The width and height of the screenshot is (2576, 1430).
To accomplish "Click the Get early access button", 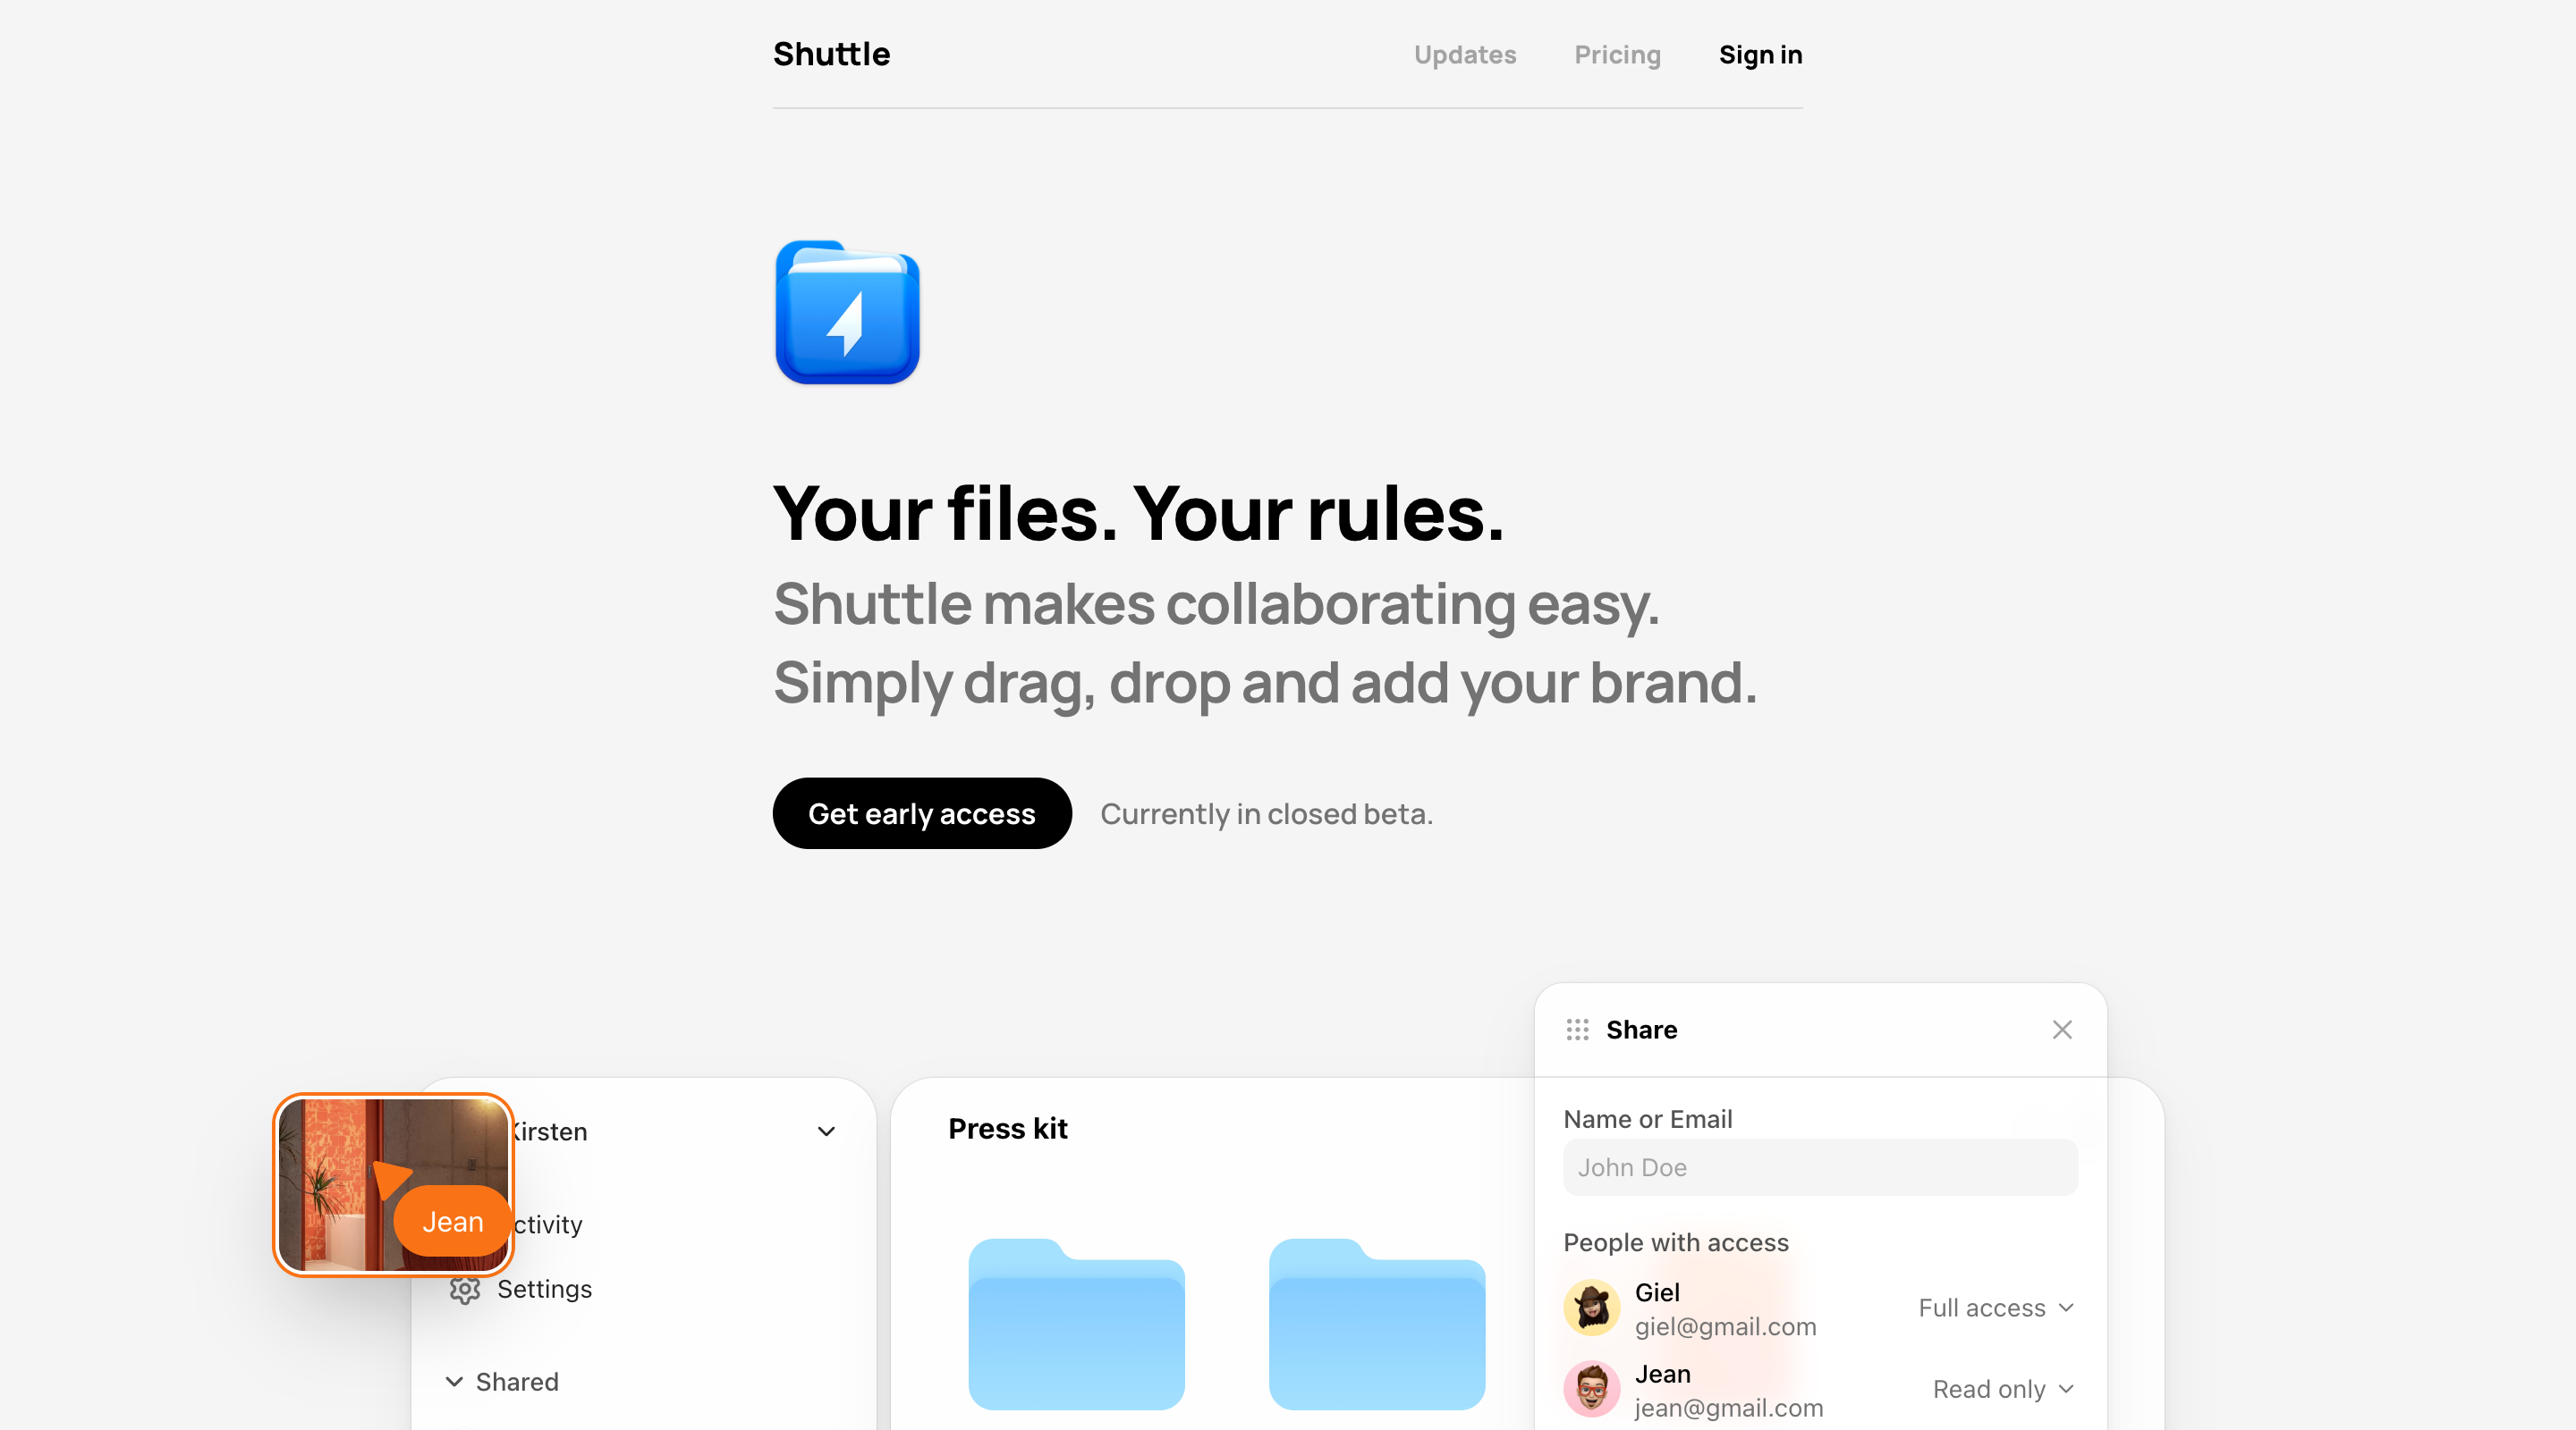I will tap(922, 813).
